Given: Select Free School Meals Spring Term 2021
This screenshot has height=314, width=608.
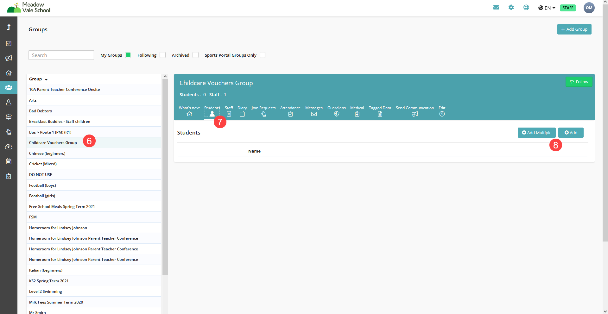Looking at the screenshot, I should coord(94,207).
